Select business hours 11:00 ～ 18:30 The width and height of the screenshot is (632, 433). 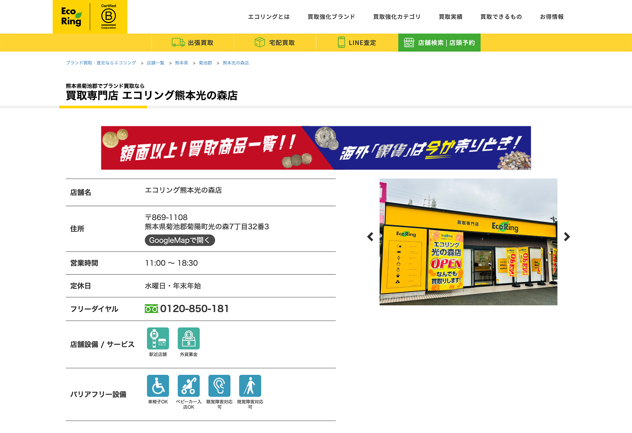click(171, 263)
